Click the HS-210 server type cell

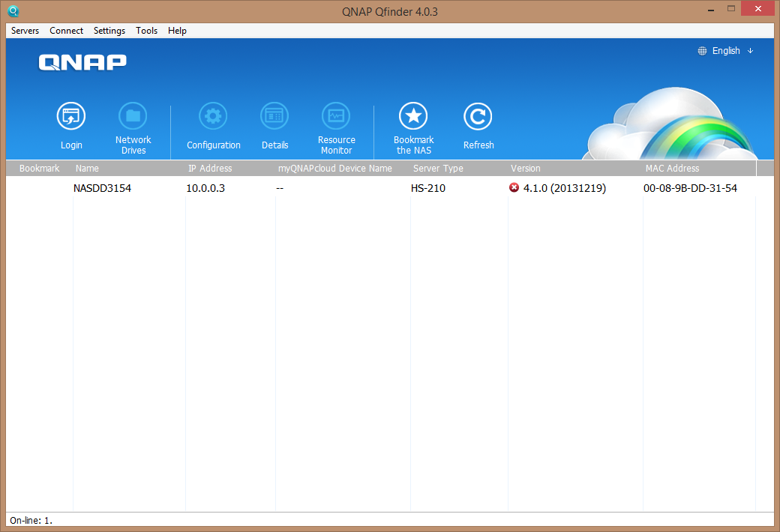point(428,188)
